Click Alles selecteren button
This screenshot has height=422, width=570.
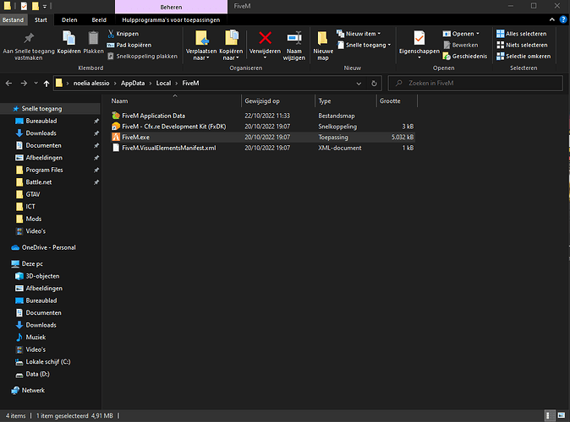[520, 34]
